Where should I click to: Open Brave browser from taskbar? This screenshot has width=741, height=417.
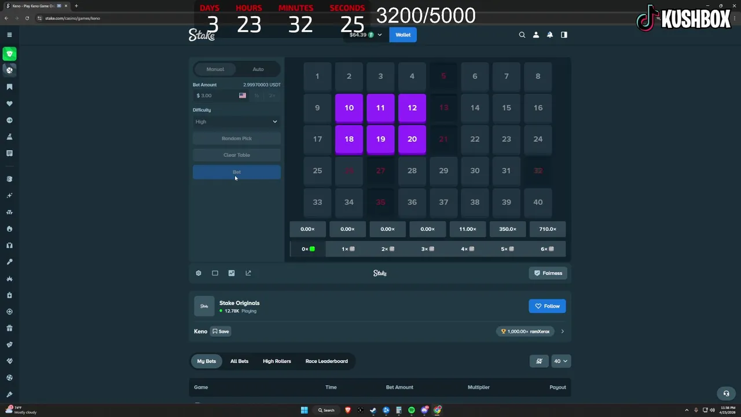coord(348,410)
